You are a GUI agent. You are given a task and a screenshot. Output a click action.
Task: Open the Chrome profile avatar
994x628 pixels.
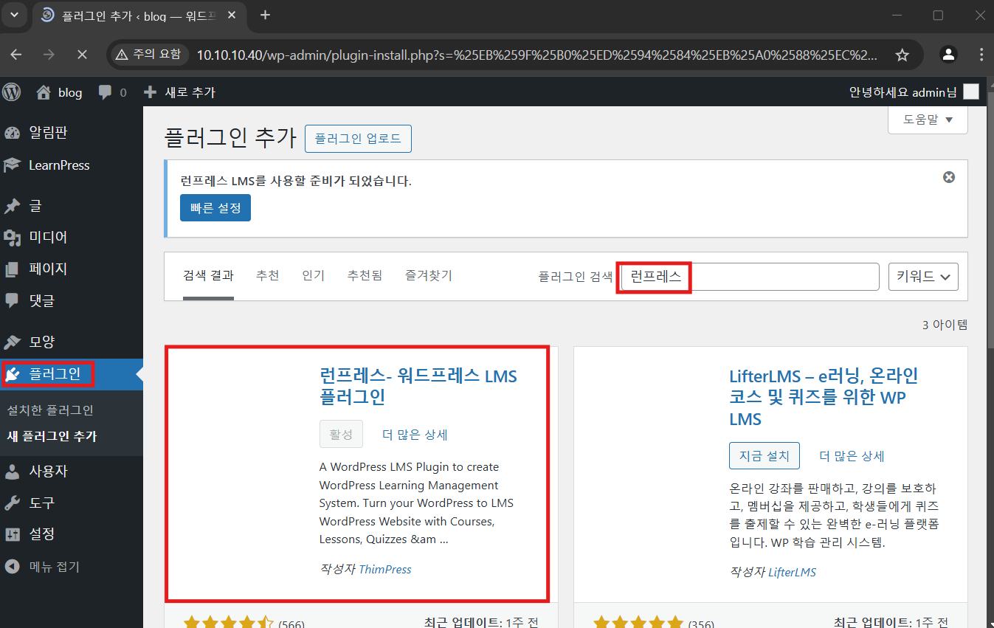pyautogui.click(x=949, y=55)
